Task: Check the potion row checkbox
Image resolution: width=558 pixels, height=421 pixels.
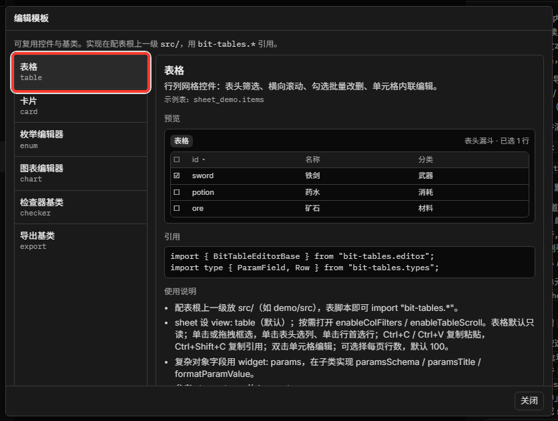Action: pos(177,192)
